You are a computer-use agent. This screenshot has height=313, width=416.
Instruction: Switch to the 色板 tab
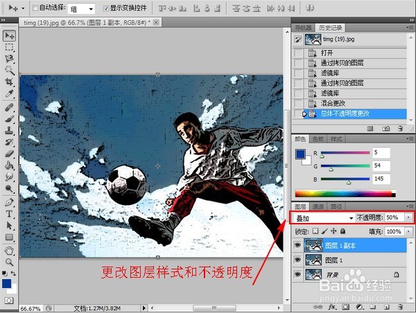318,139
